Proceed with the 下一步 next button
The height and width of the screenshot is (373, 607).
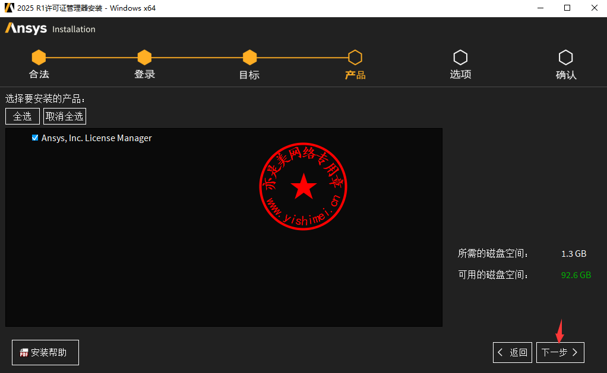[x=560, y=352]
